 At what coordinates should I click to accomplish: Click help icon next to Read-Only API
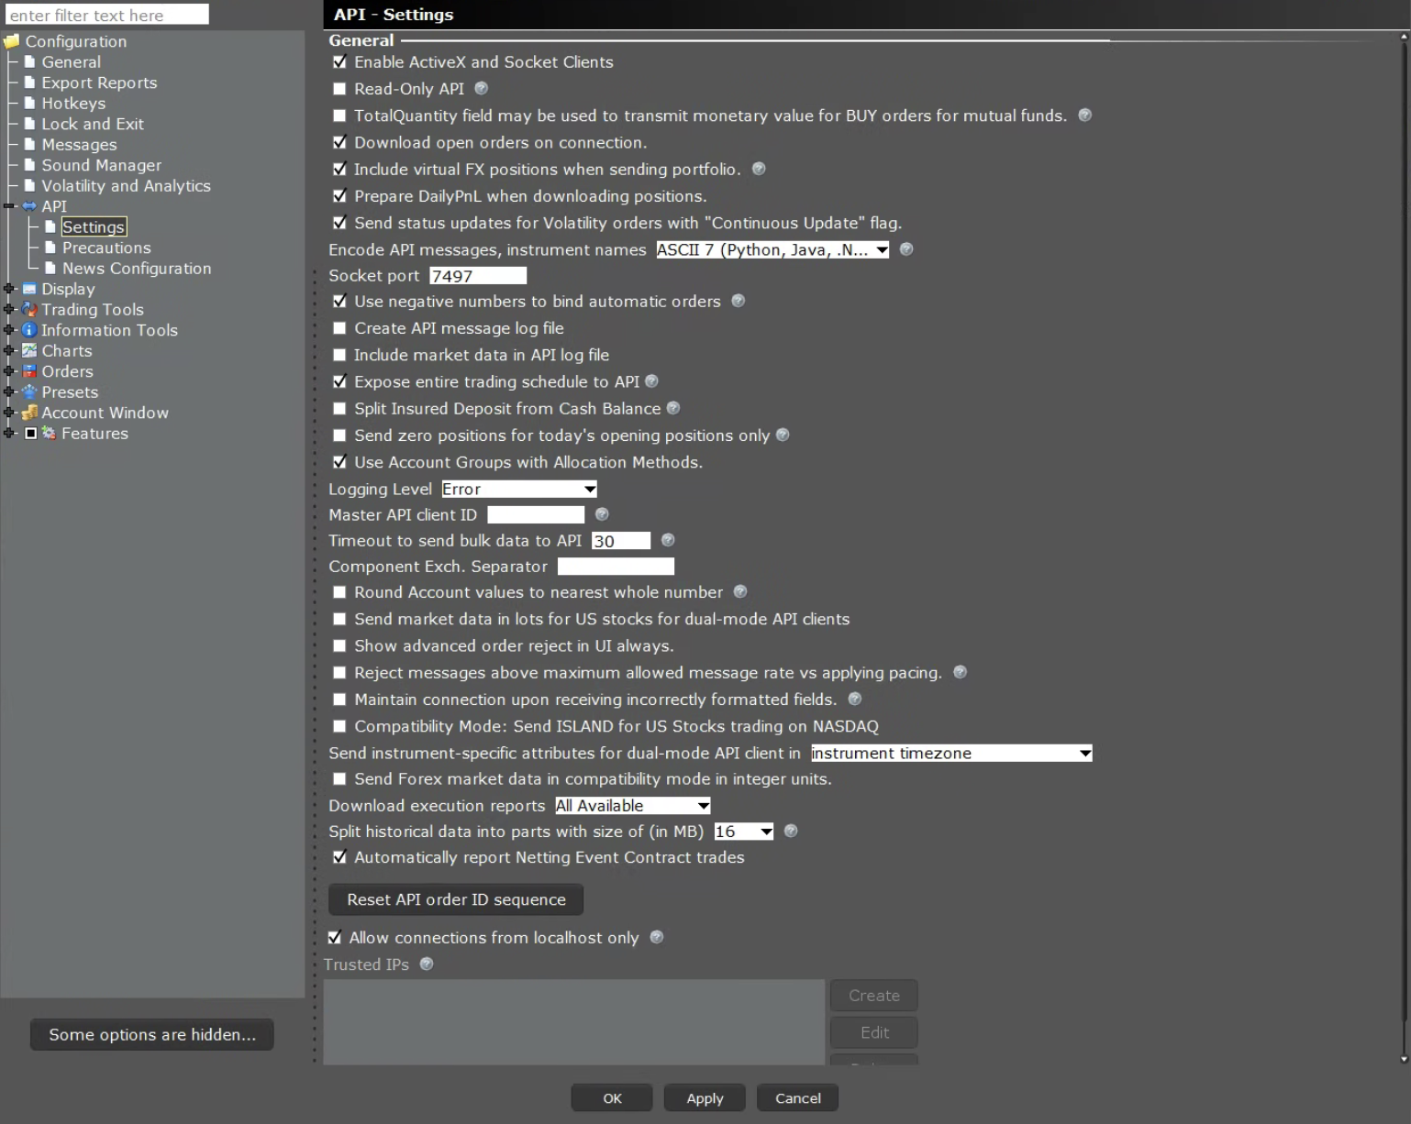(x=481, y=89)
